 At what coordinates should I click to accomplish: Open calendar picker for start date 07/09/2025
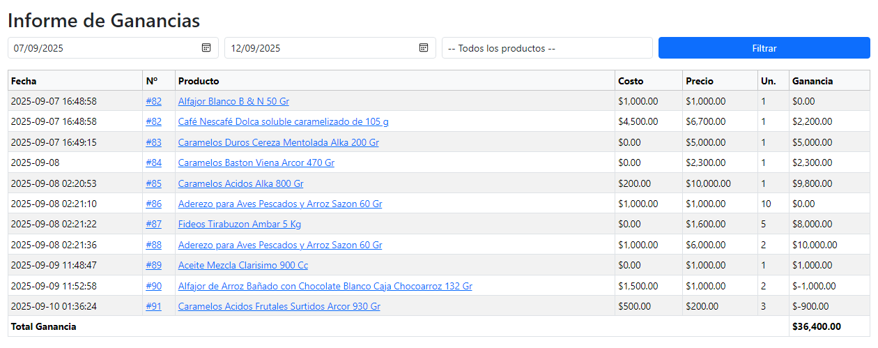(206, 47)
